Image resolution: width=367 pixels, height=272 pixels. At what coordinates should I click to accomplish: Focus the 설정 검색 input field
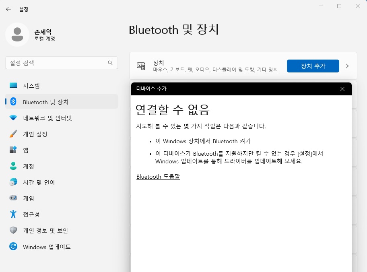click(61, 63)
